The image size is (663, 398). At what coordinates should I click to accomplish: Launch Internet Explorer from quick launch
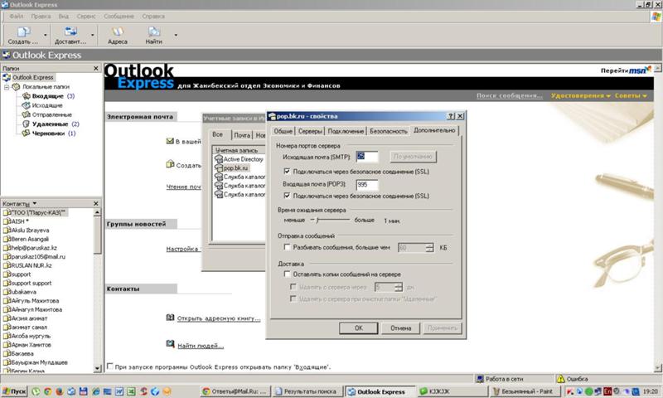(95, 391)
